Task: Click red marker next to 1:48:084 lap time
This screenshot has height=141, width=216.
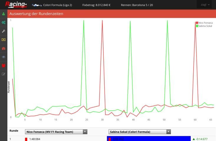Action: click(x=26, y=139)
